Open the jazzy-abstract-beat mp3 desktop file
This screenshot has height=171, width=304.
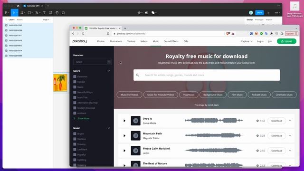pyautogui.click(x=294, y=9)
